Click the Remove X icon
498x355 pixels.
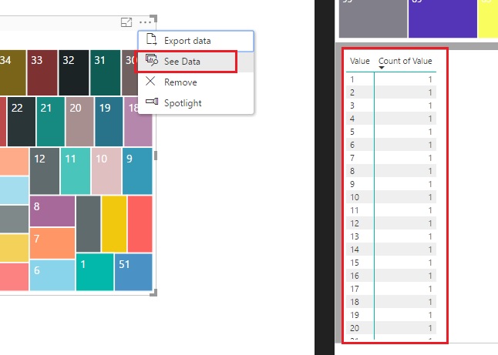click(x=150, y=81)
